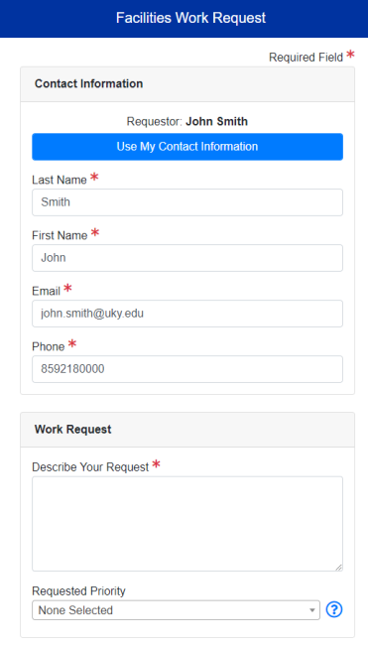The height and width of the screenshot is (645, 368).
Task: Click the Use My Contact Information button
Action: tap(187, 147)
